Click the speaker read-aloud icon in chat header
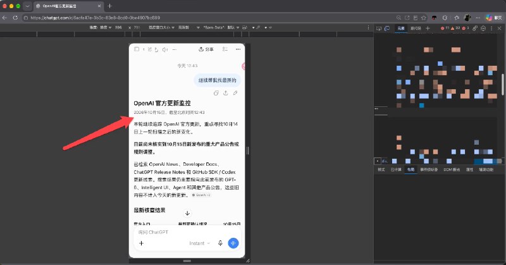Image resolution: width=506 pixels, height=265 pixels. click(165, 49)
